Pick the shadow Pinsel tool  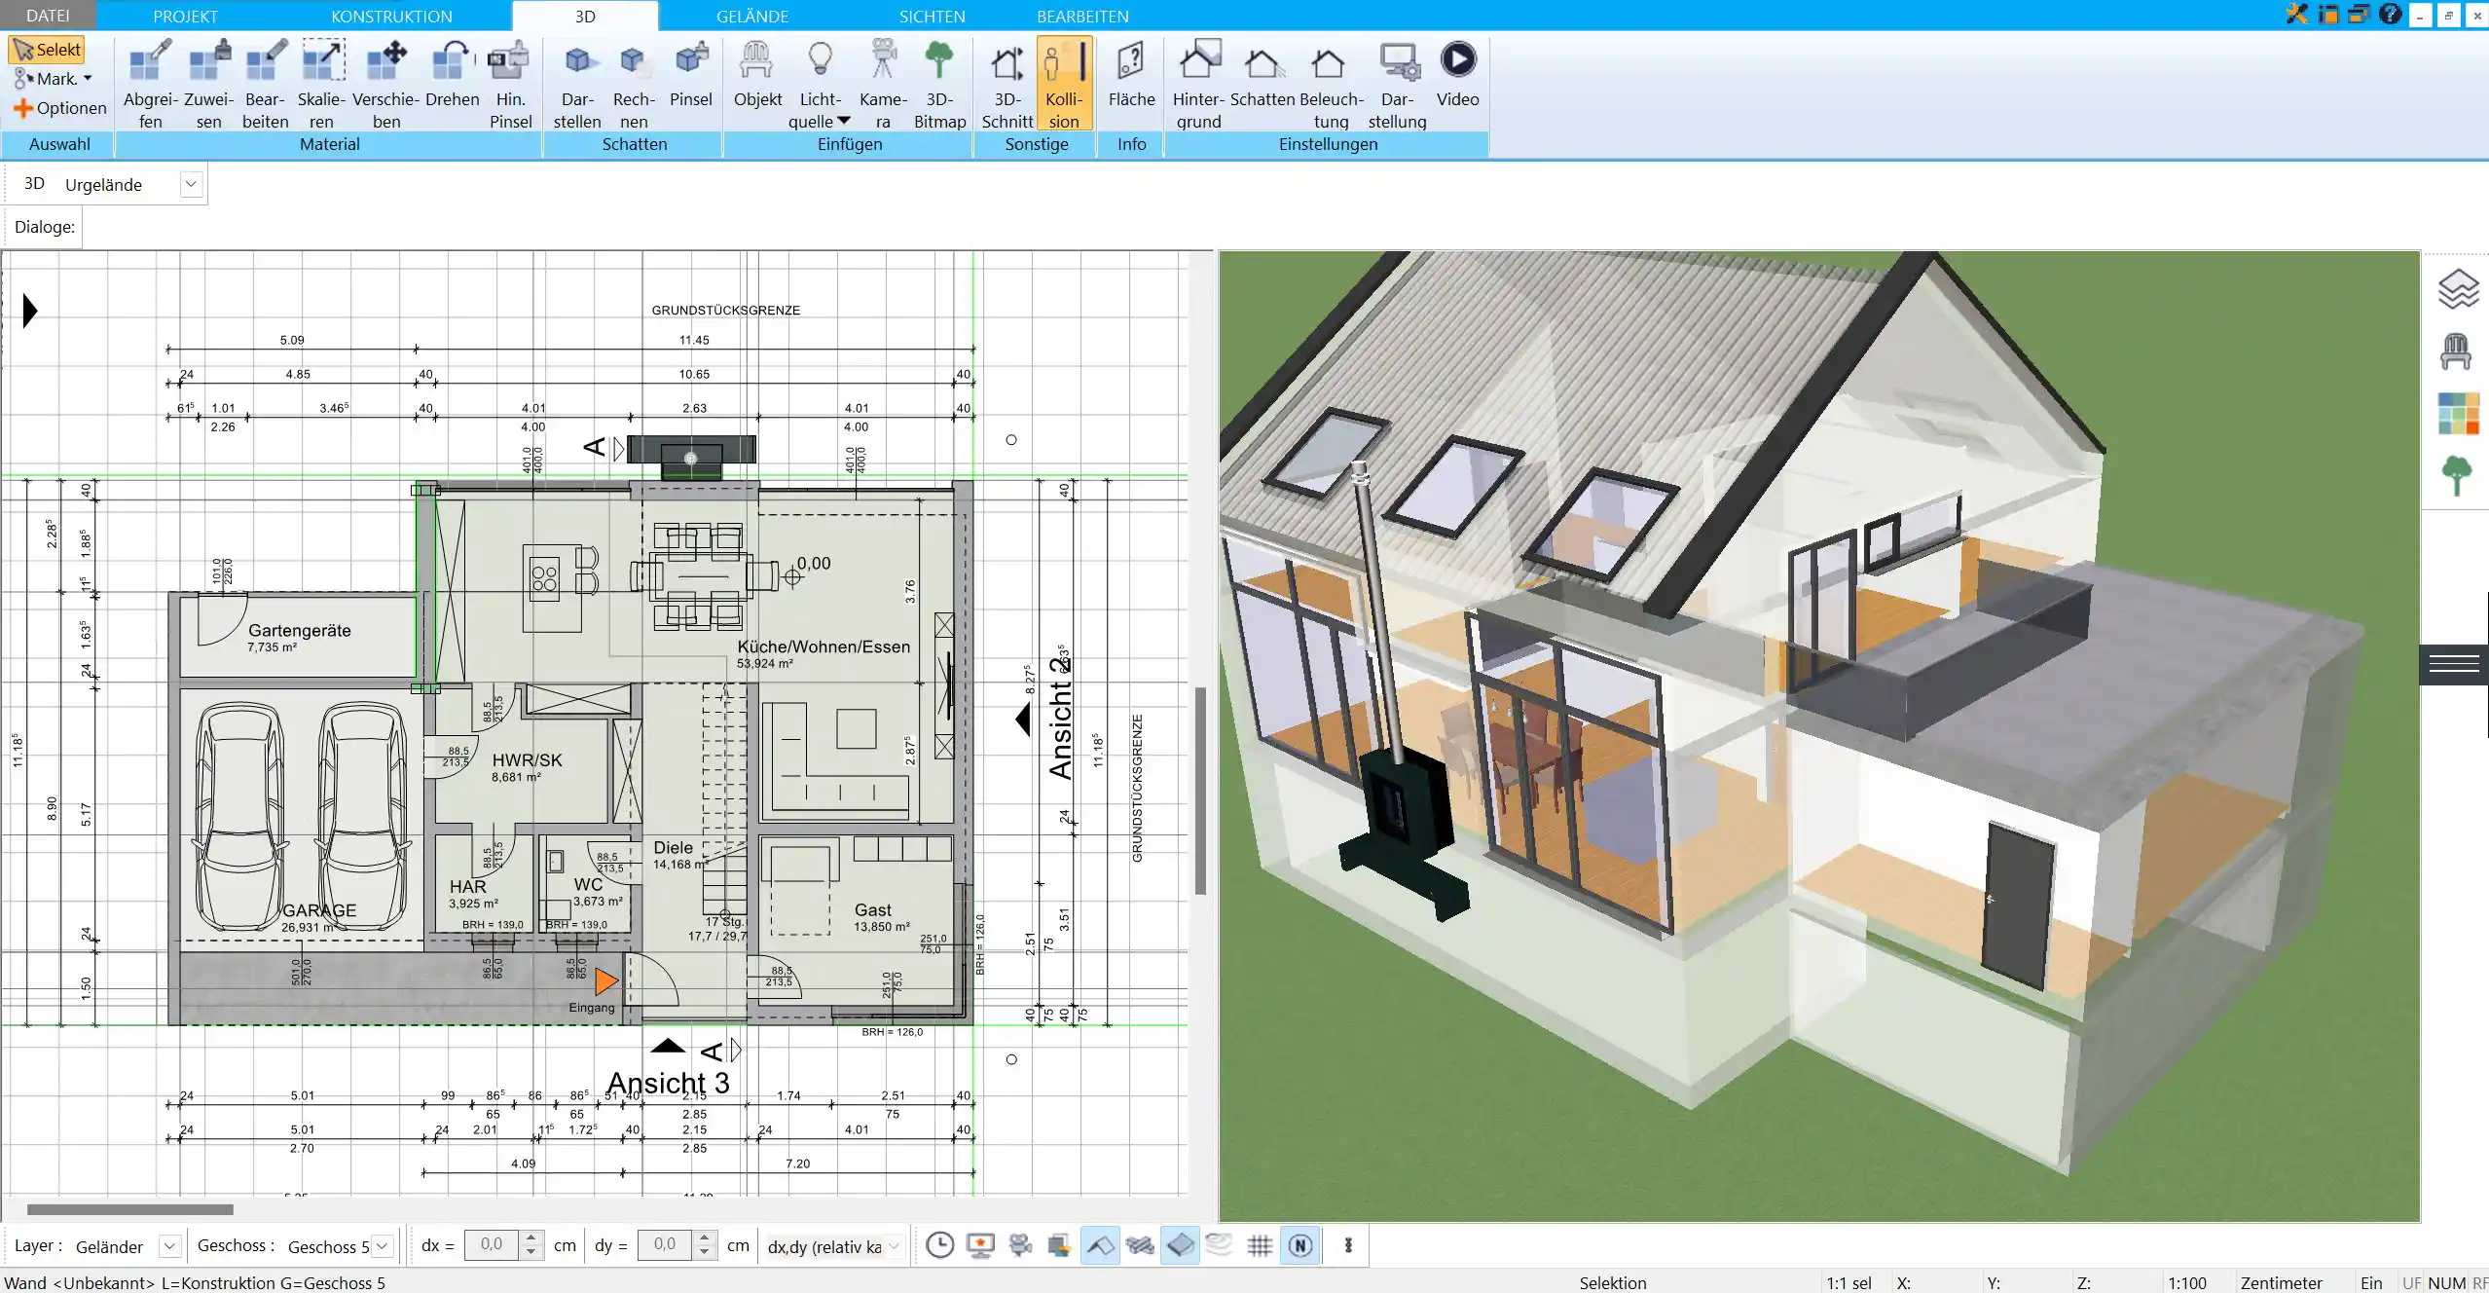coord(691,75)
